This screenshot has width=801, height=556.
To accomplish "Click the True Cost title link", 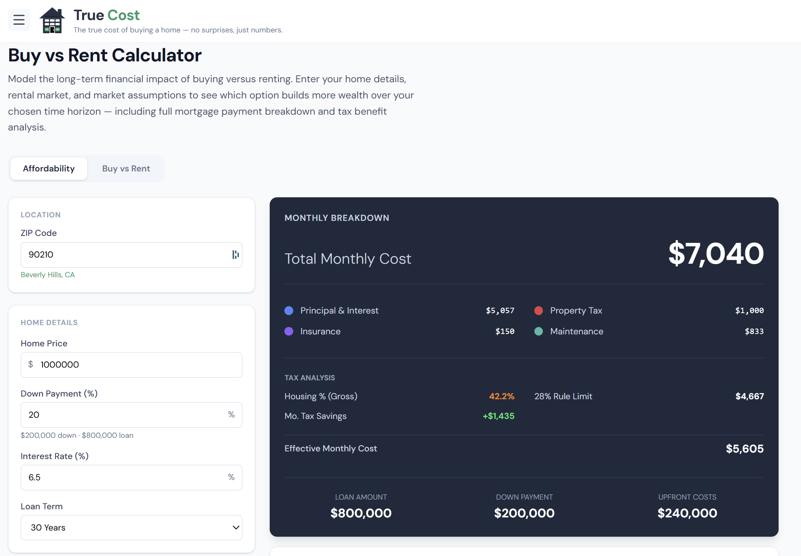I will (106, 15).
